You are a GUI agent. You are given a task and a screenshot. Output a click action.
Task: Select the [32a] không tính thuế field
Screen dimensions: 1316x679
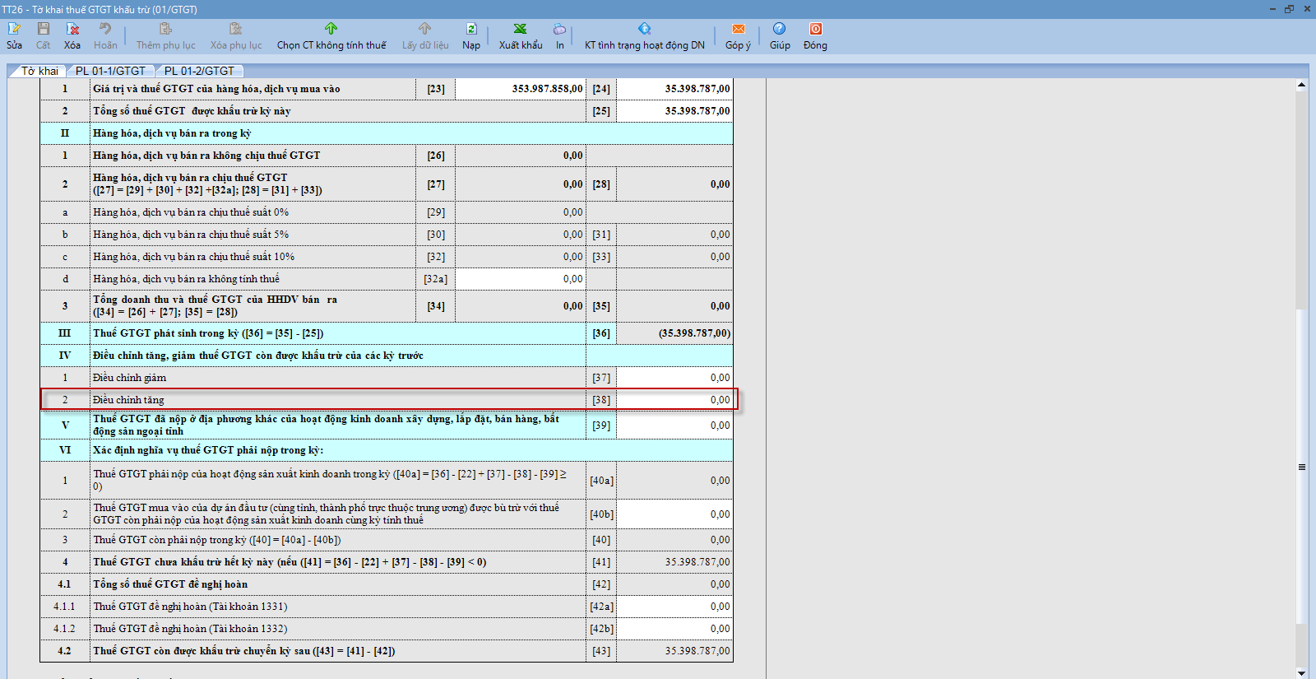(x=520, y=279)
